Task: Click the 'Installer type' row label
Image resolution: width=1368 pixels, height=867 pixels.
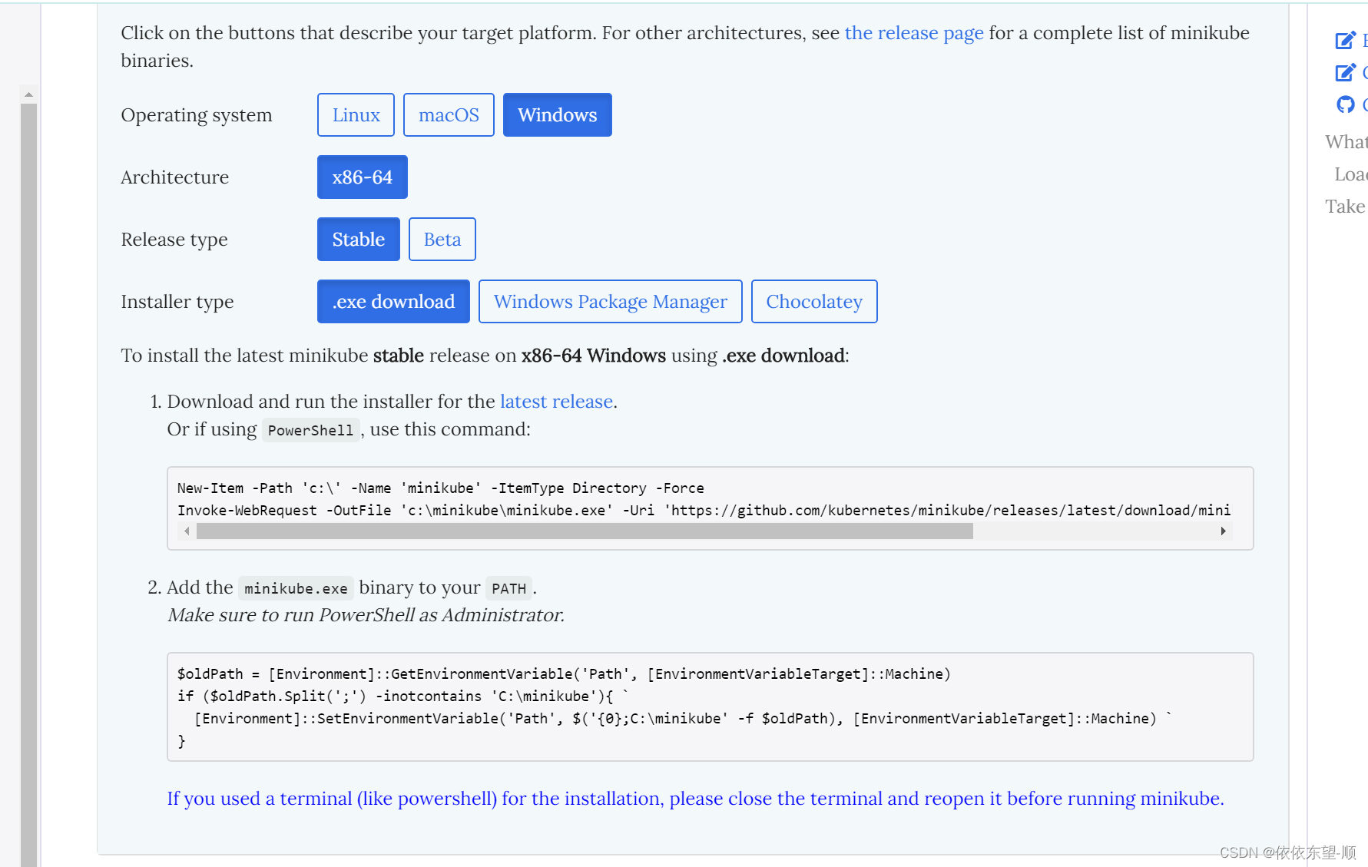Action: point(177,302)
